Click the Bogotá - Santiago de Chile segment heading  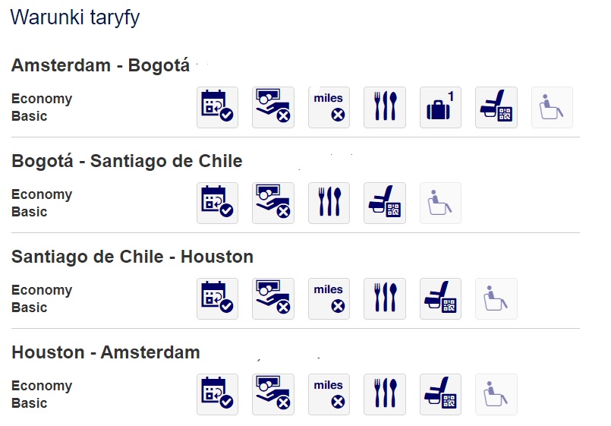[x=127, y=161]
